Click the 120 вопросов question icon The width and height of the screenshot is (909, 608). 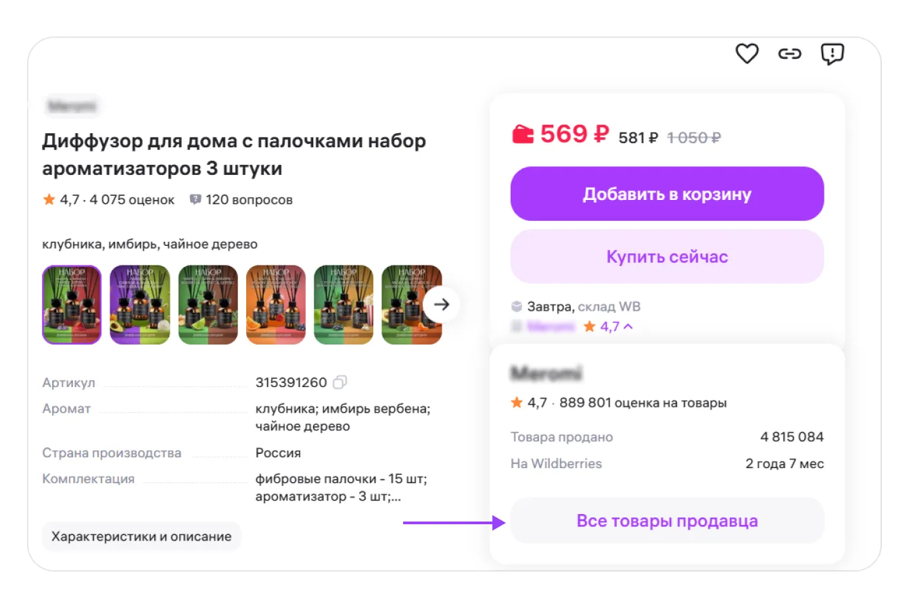tap(195, 199)
